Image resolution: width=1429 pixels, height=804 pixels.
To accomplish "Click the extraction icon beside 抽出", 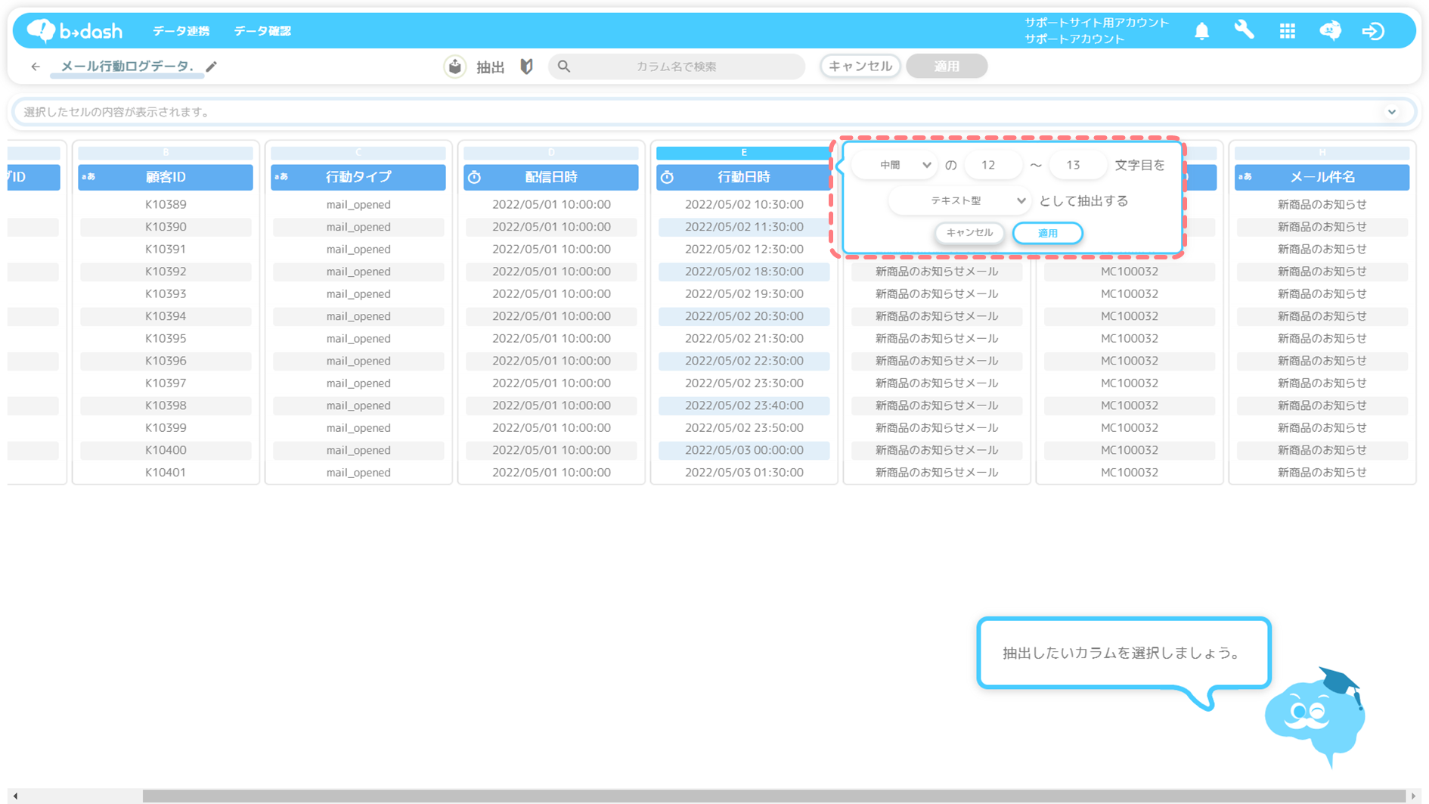I will pos(454,67).
